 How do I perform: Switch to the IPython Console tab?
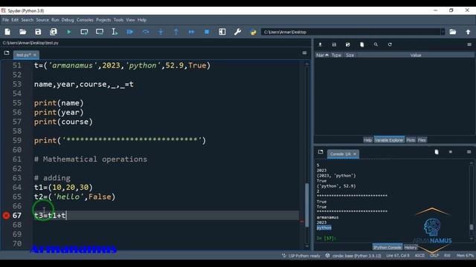point(387,247)
